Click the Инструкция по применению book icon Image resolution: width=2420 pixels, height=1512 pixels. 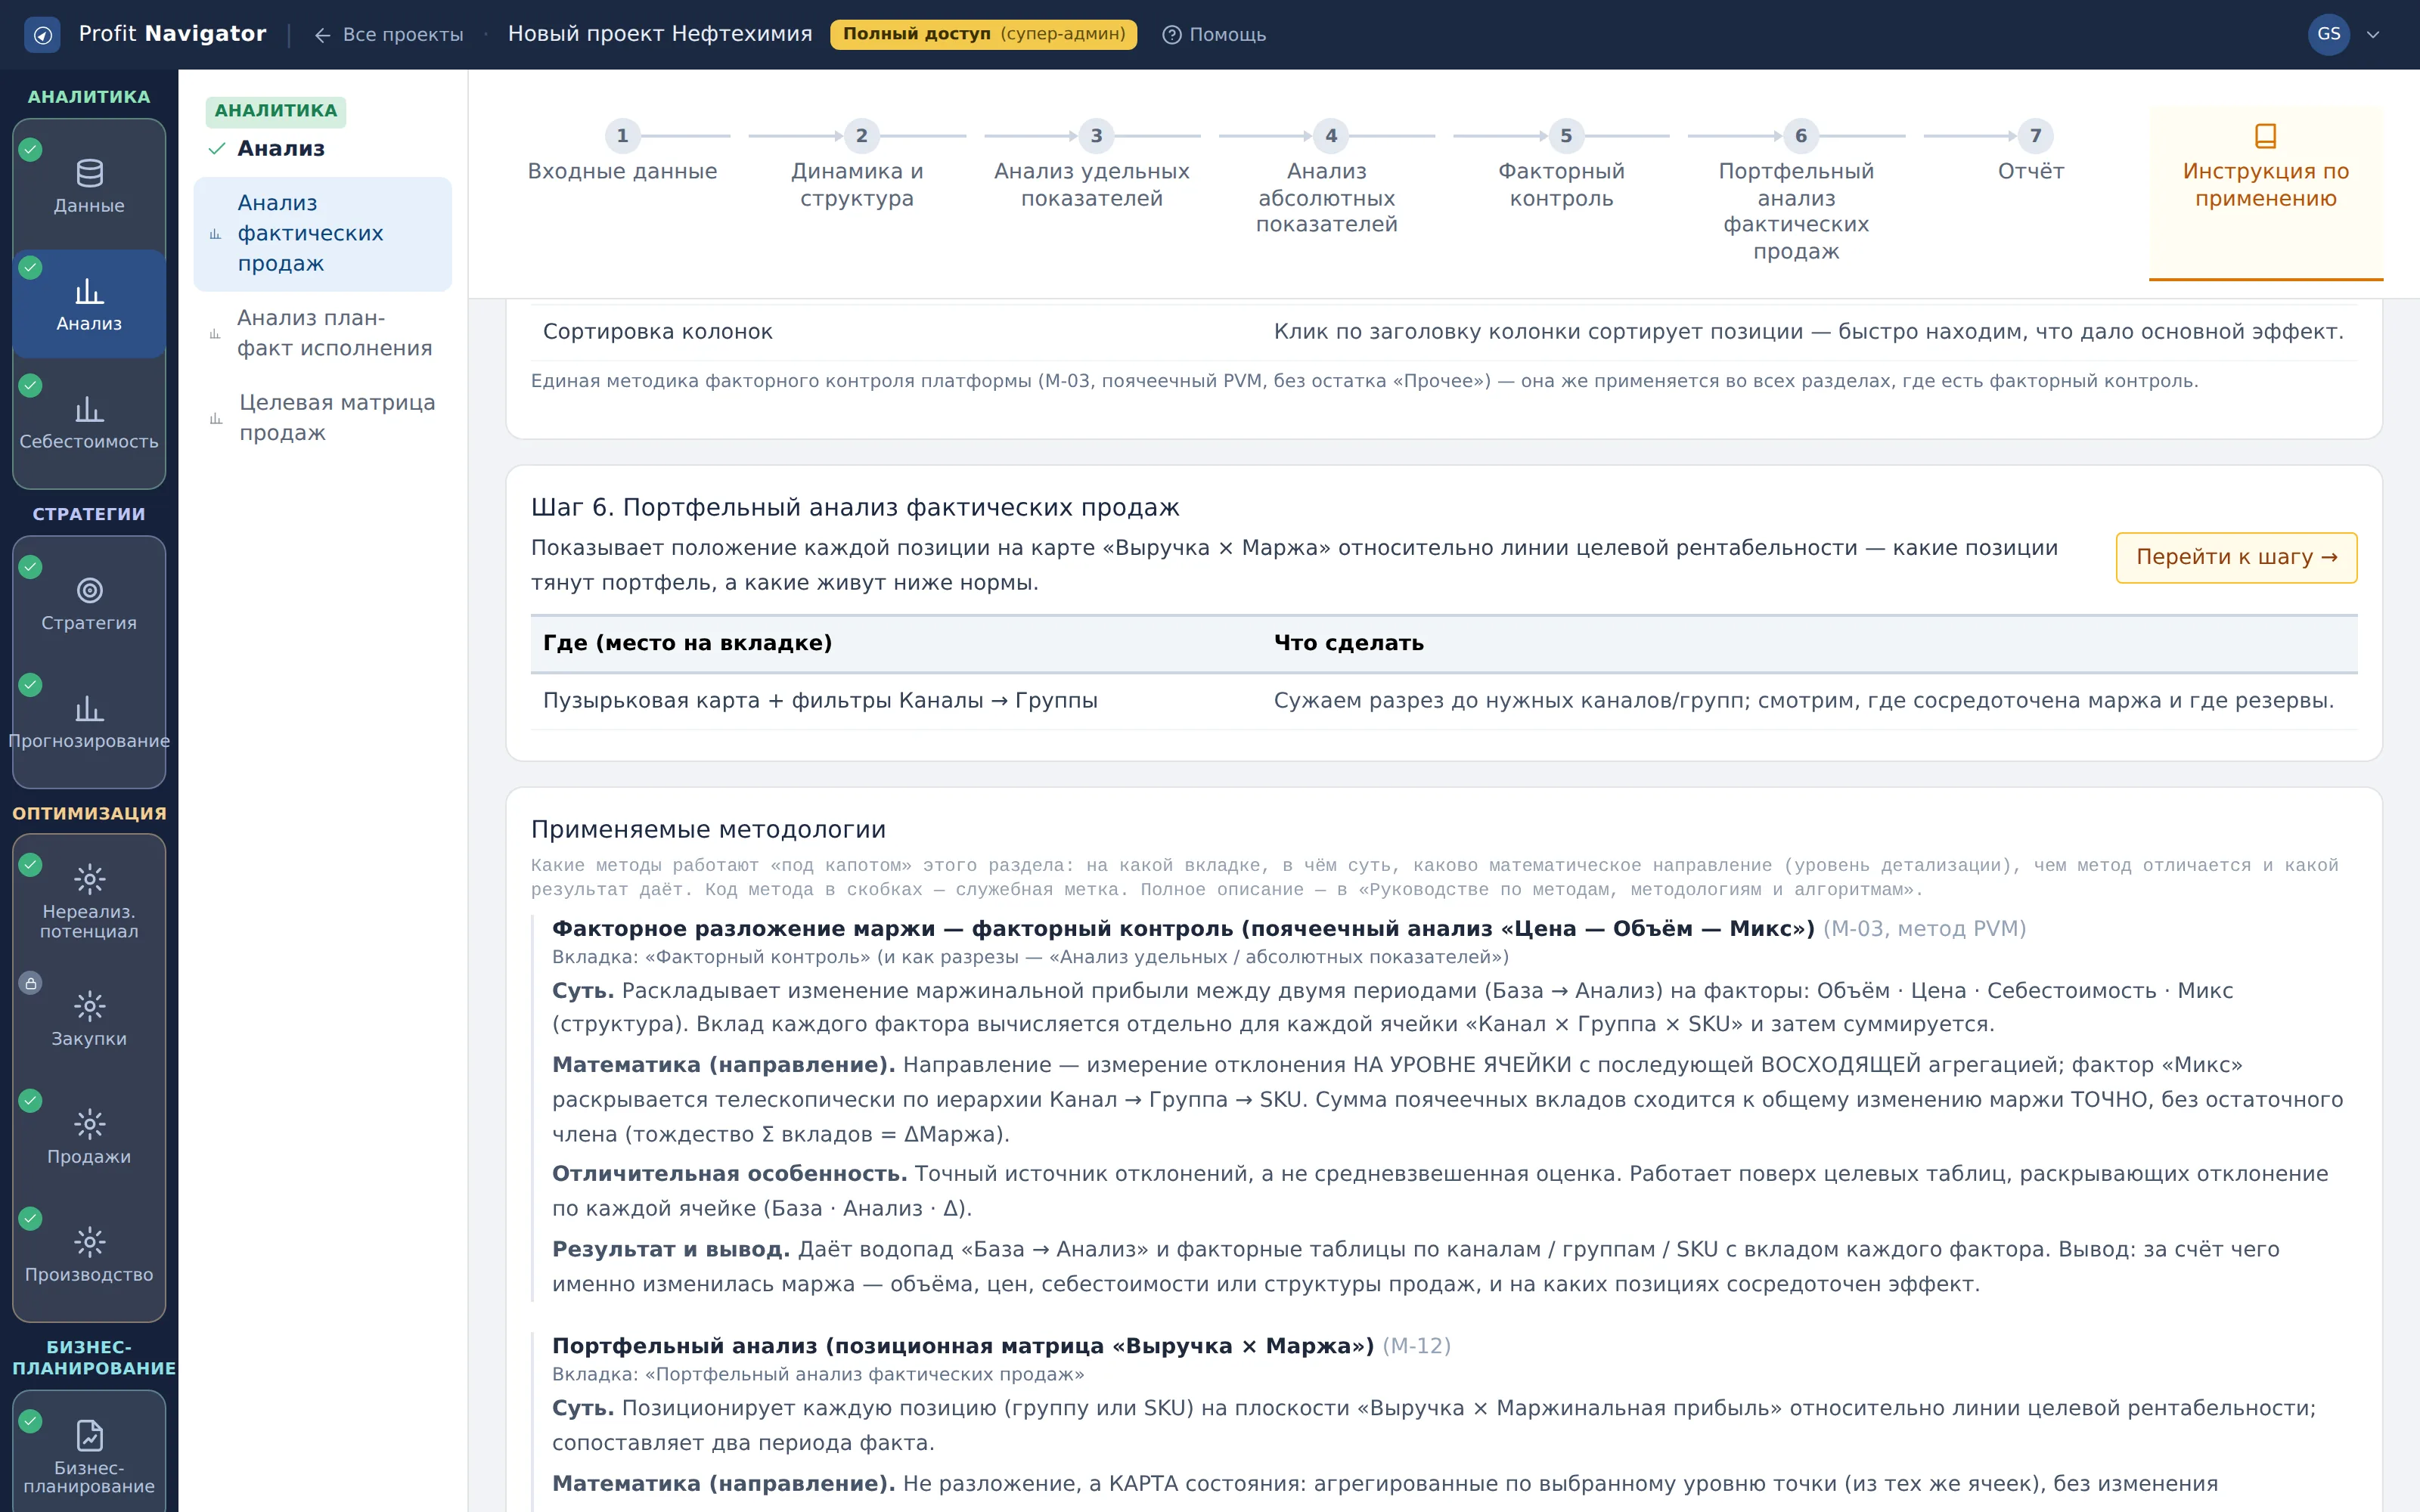(2265, 135)
